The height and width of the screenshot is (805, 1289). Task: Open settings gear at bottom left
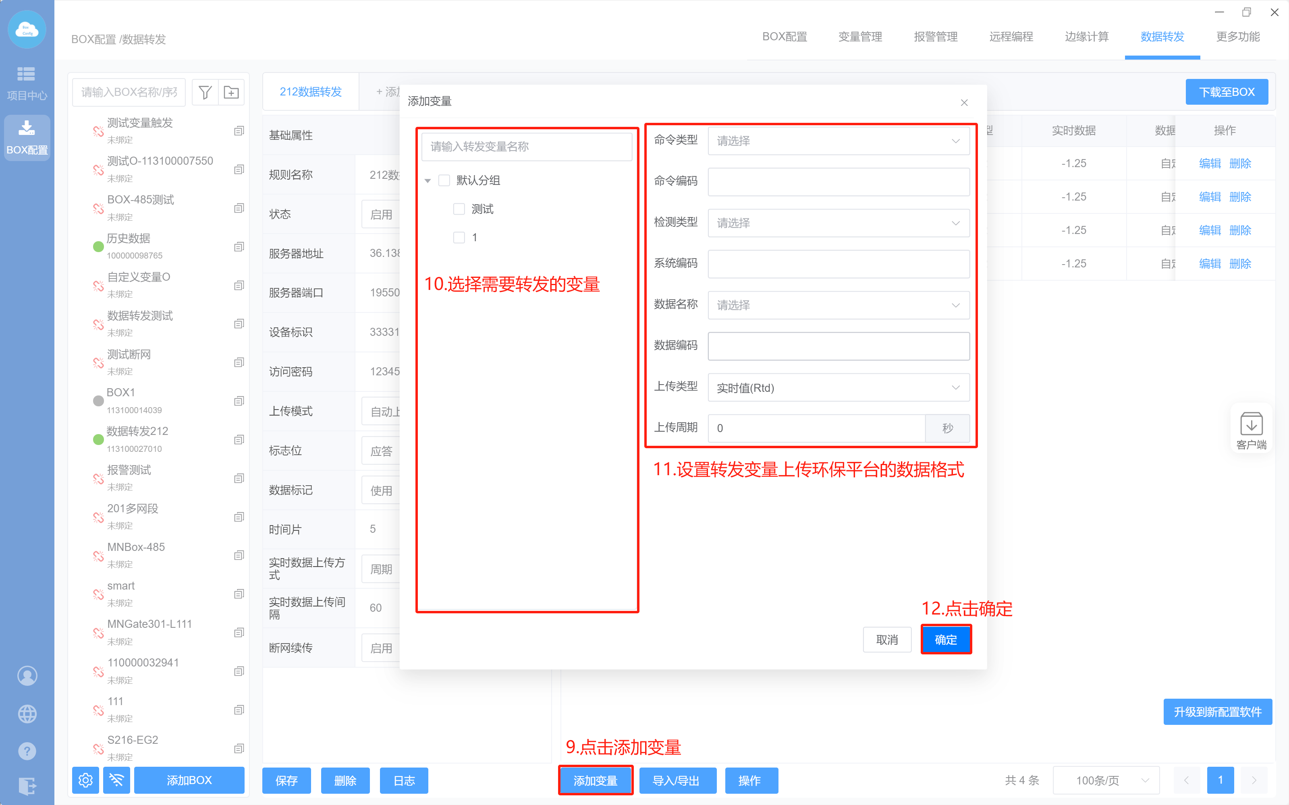[85, 780]
